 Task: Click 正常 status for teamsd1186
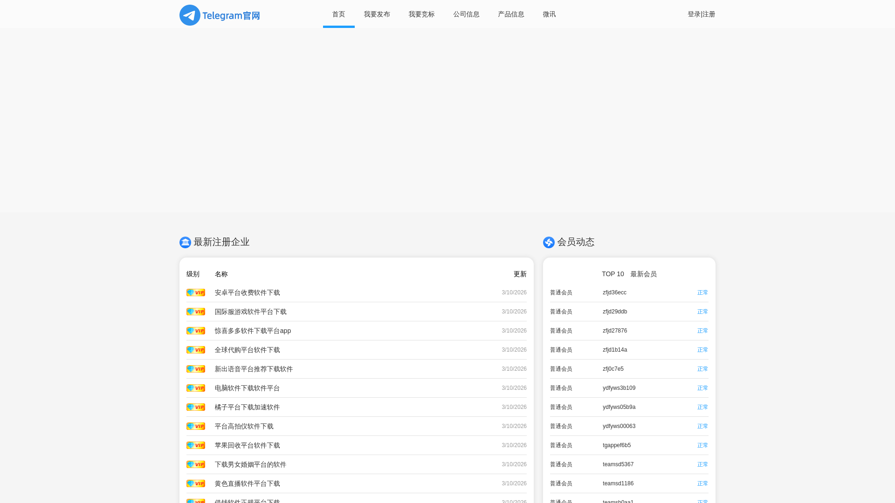(703, 483)
